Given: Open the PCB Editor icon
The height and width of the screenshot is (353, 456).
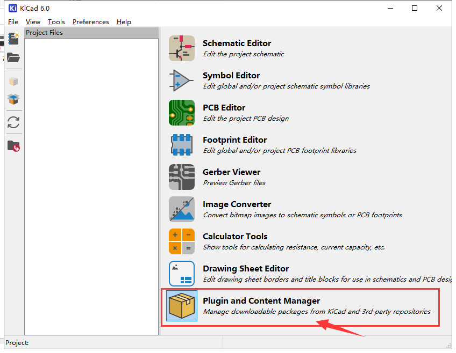Looking at the screenshot, I should 182,113.
